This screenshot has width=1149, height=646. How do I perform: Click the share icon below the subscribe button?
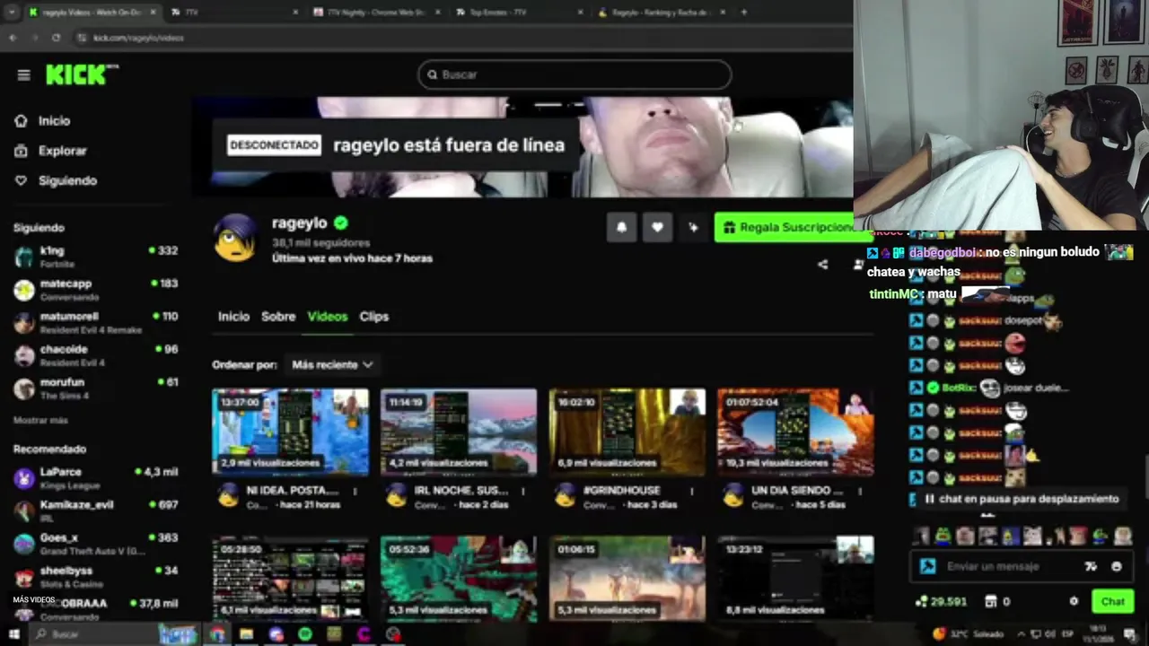[x=822, y=265]
